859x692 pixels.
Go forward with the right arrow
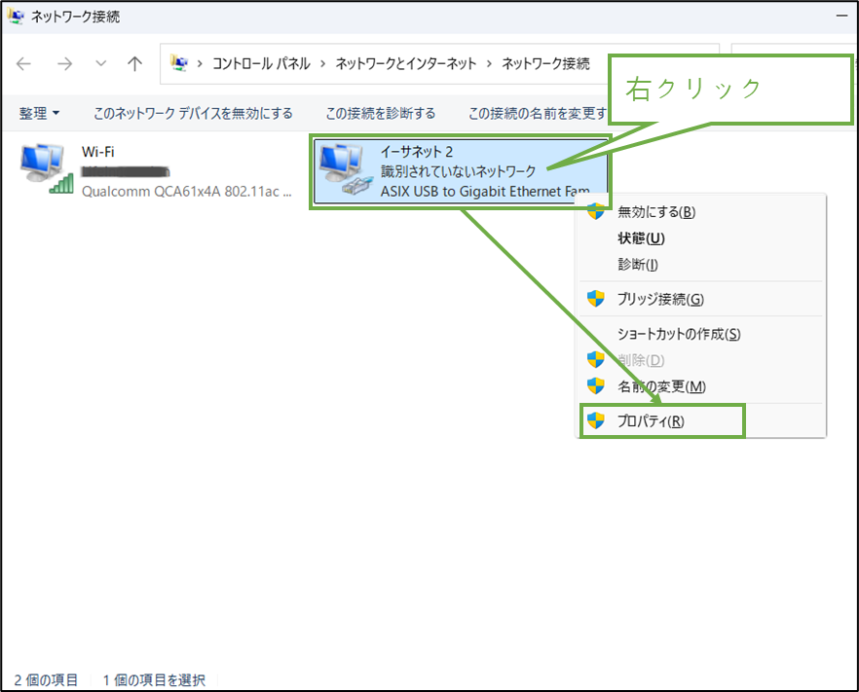(x=64, y=64)
